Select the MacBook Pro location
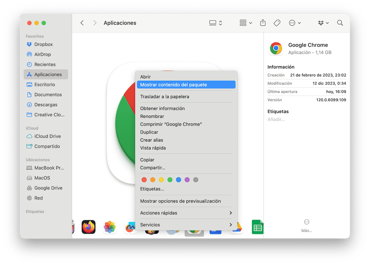This screenshot has height=265, width=370. tap(46, 168)
